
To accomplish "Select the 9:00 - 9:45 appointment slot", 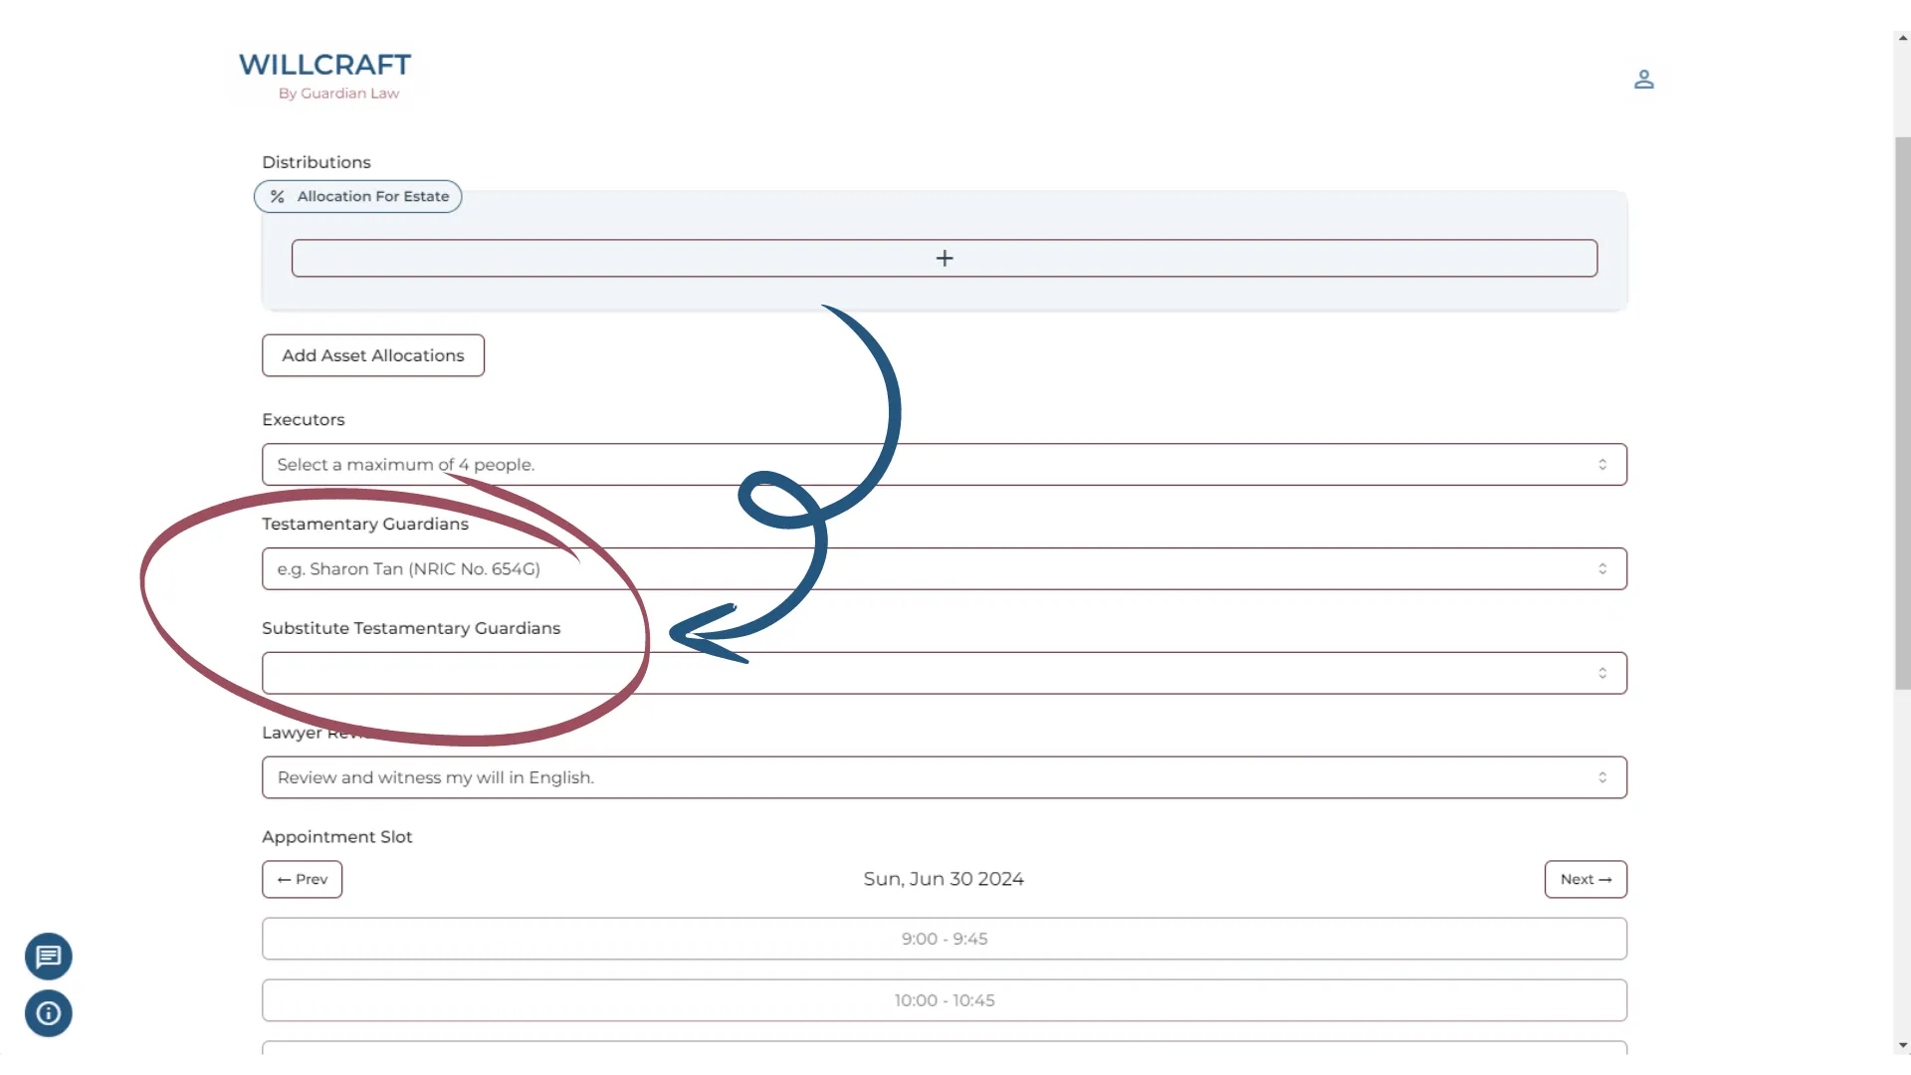I will [x=944, y=938].
